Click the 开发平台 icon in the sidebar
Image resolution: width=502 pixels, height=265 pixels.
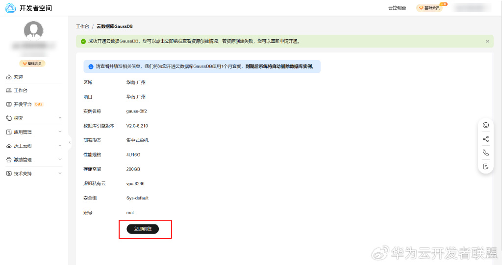(9, 105)
